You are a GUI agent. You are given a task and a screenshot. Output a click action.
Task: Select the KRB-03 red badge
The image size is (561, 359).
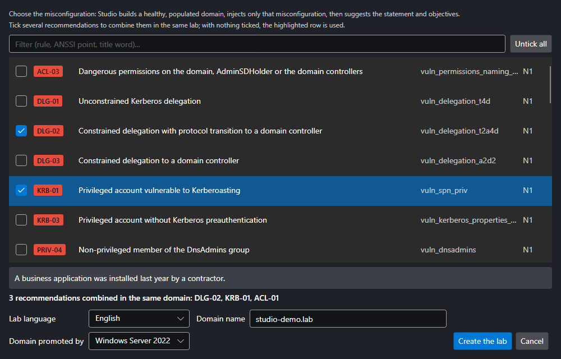(x=48, y=220)
